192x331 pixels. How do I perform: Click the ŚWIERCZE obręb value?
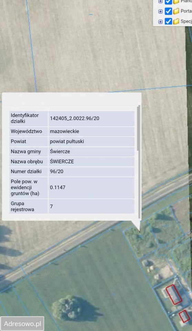coord(62,161)
